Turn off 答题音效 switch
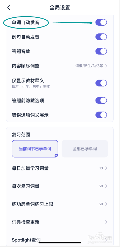The width and height of the screenshot is (120, 247). coord(101,51)
